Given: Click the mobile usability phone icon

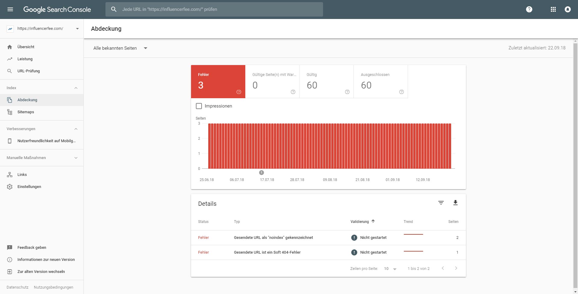Looking at the screenshot, I should pyautogui.click(x=10, y=141).
